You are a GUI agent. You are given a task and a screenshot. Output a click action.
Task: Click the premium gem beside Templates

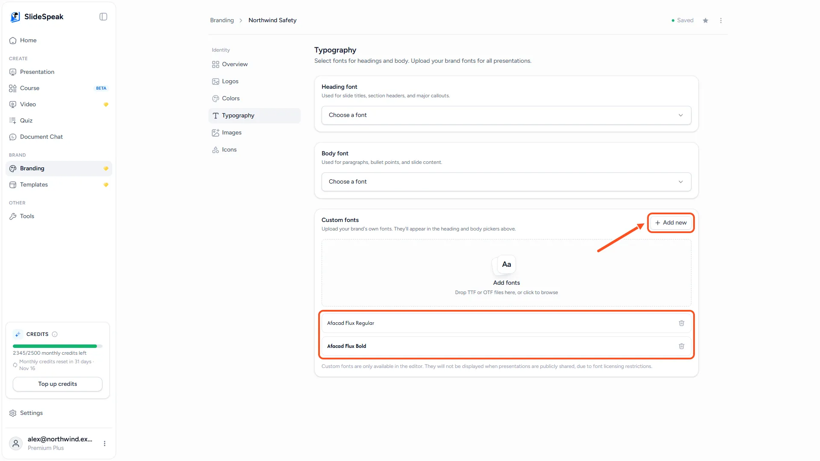pyautogui.click(x=106, y=185)
